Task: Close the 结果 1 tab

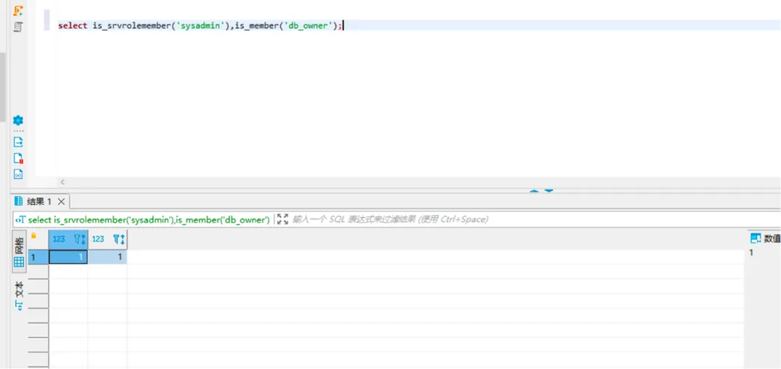Action: coord(61,202)
